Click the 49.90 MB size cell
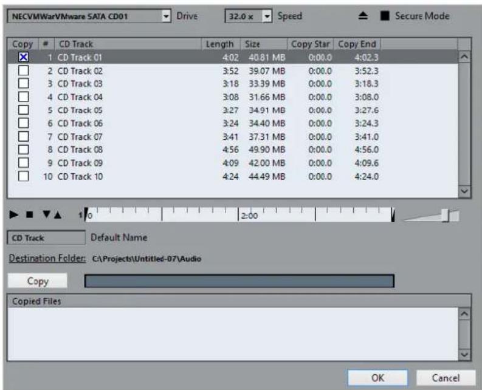 (x=267, y=149)
